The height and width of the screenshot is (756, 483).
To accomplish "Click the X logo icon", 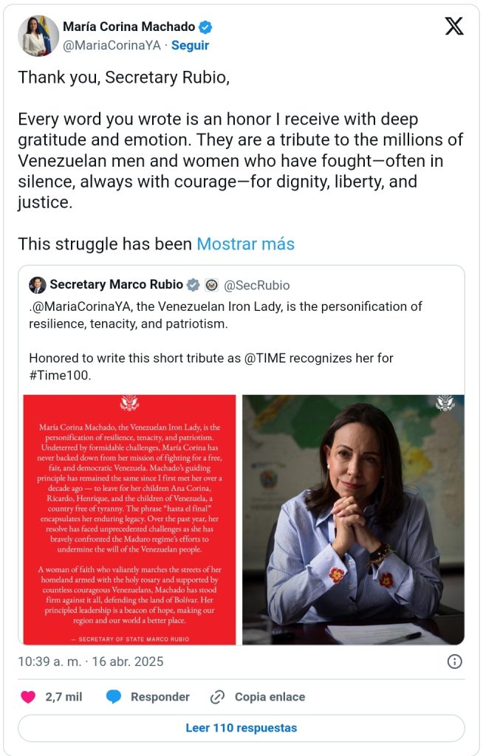I will 454,27.
